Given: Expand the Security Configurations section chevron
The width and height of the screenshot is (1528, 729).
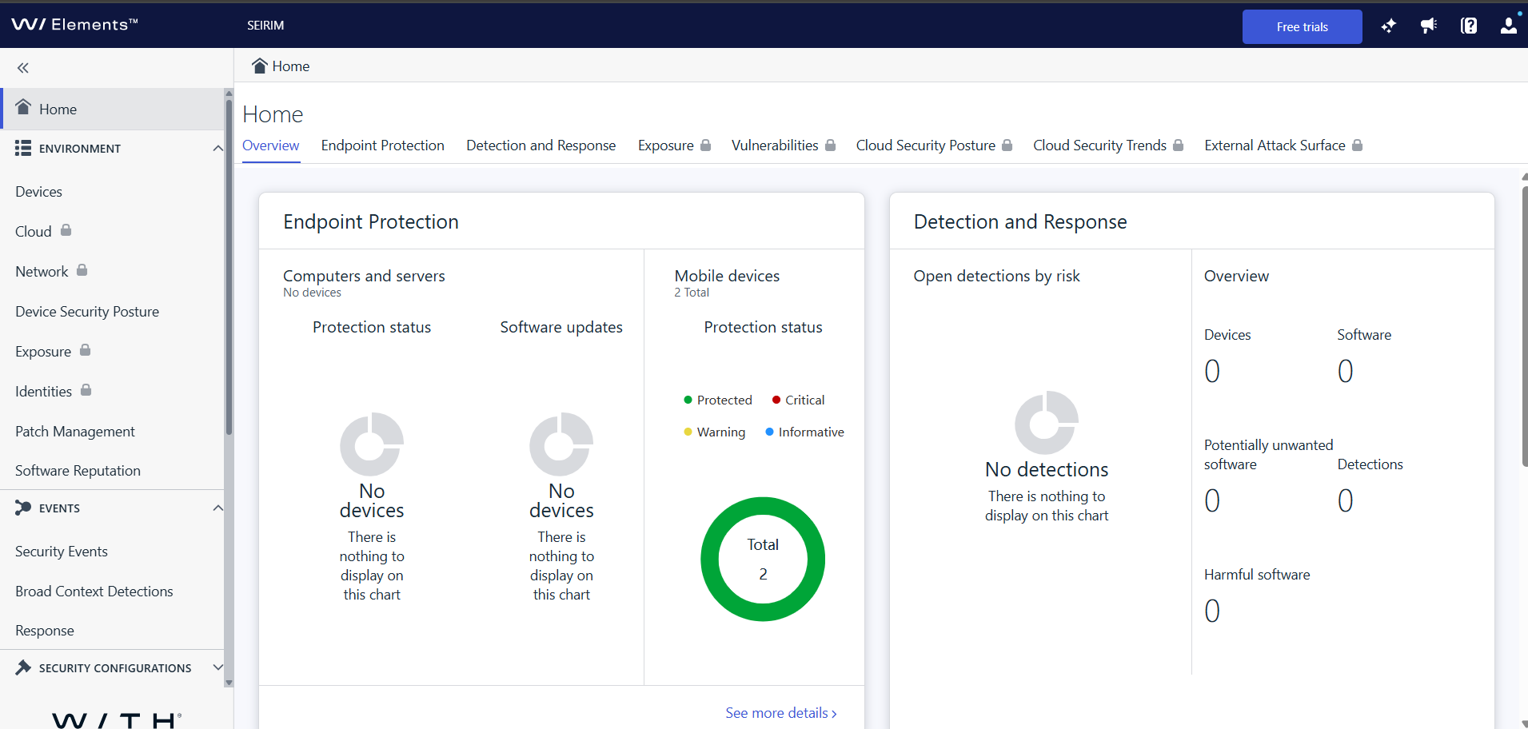Looking at the screenshot, I should coord(217,667).
